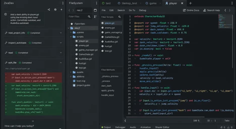This screenshot has height=129, width=236.
Task: Open the Debugger bottom panel
Action: pyautogui.click(x=120, y=127)
